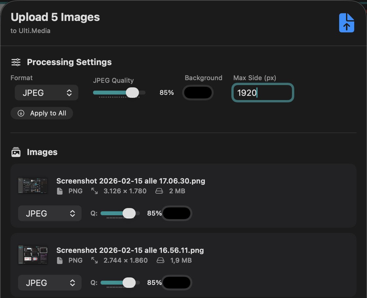The width and height of the screenshot is (367, 298).
Task: Open the global Background color swatch
Action: [x=198, y=93]
